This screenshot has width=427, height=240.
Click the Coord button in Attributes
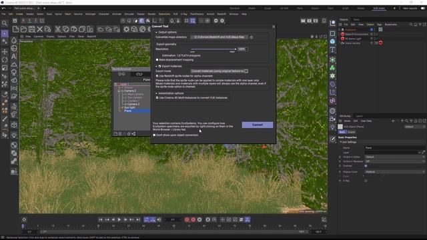click(352, 132)
